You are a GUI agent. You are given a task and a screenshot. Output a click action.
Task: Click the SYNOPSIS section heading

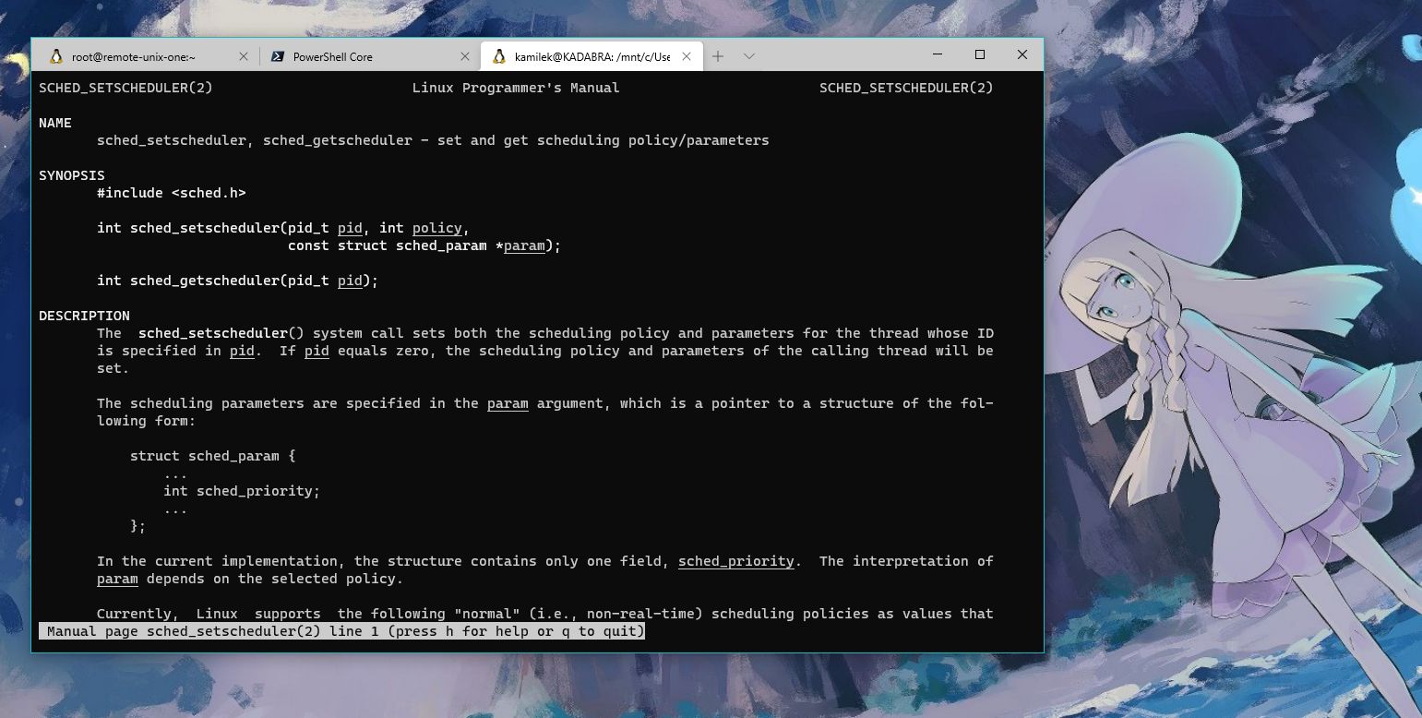point(72,175)
